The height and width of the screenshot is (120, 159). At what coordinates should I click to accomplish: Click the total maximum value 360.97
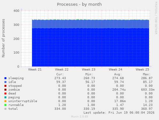point(147,109)
